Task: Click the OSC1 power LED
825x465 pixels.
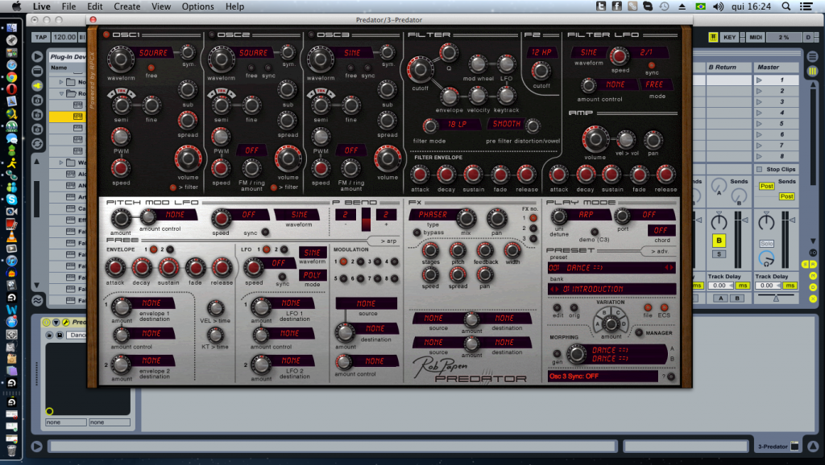Action: [x=106, y=35]
